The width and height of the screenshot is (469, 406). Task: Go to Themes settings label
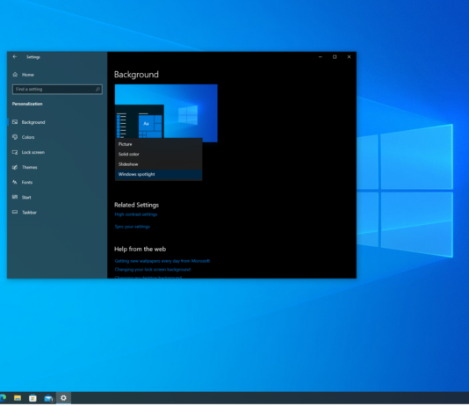(x=29, y=167)
